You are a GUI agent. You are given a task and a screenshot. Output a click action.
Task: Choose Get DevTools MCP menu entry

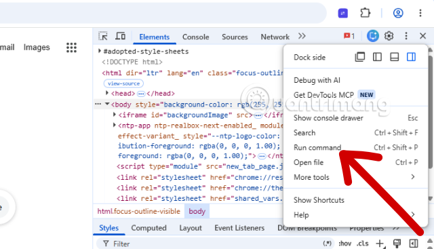click(355, 95)
